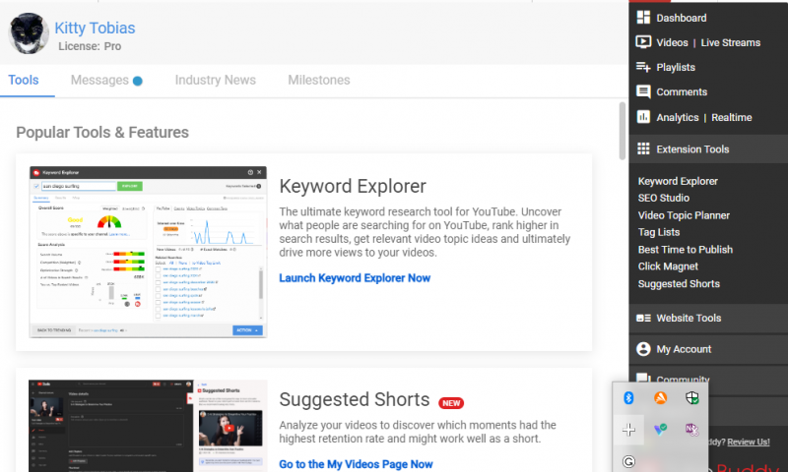Open Bluetooth from the system tray

point(628,398)
